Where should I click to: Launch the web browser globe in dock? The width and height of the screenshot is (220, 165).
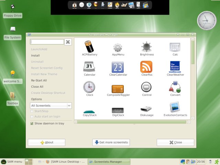(89, 5)
